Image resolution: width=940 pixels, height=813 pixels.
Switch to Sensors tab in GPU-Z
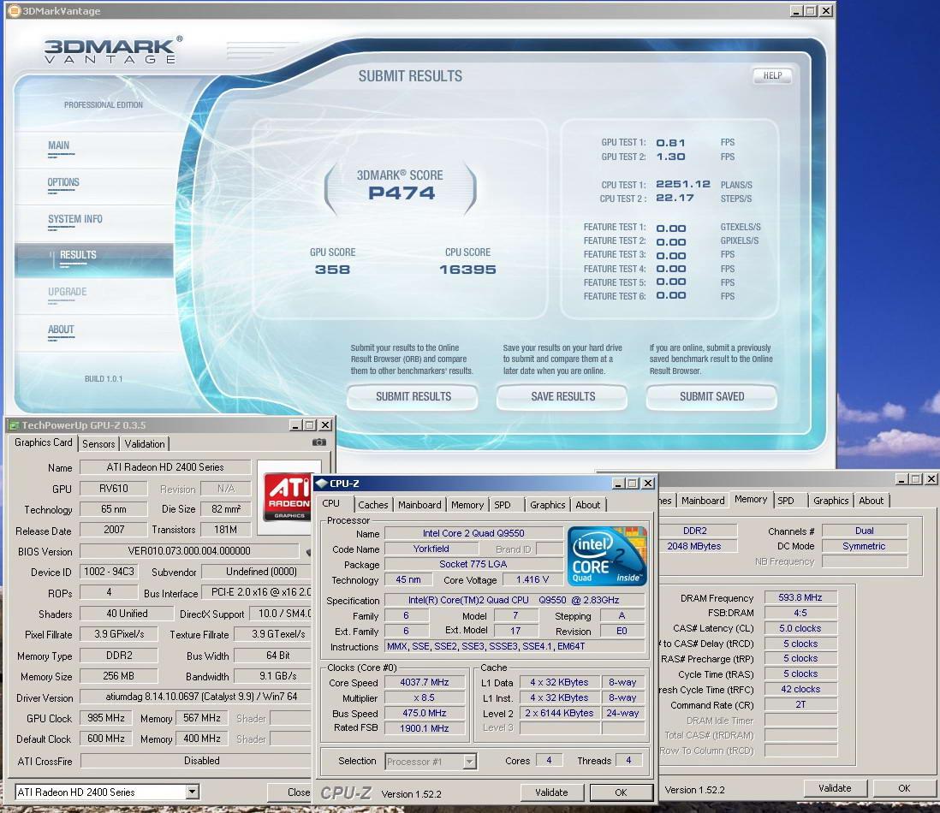pyautogui.click(x=98, y=444)
